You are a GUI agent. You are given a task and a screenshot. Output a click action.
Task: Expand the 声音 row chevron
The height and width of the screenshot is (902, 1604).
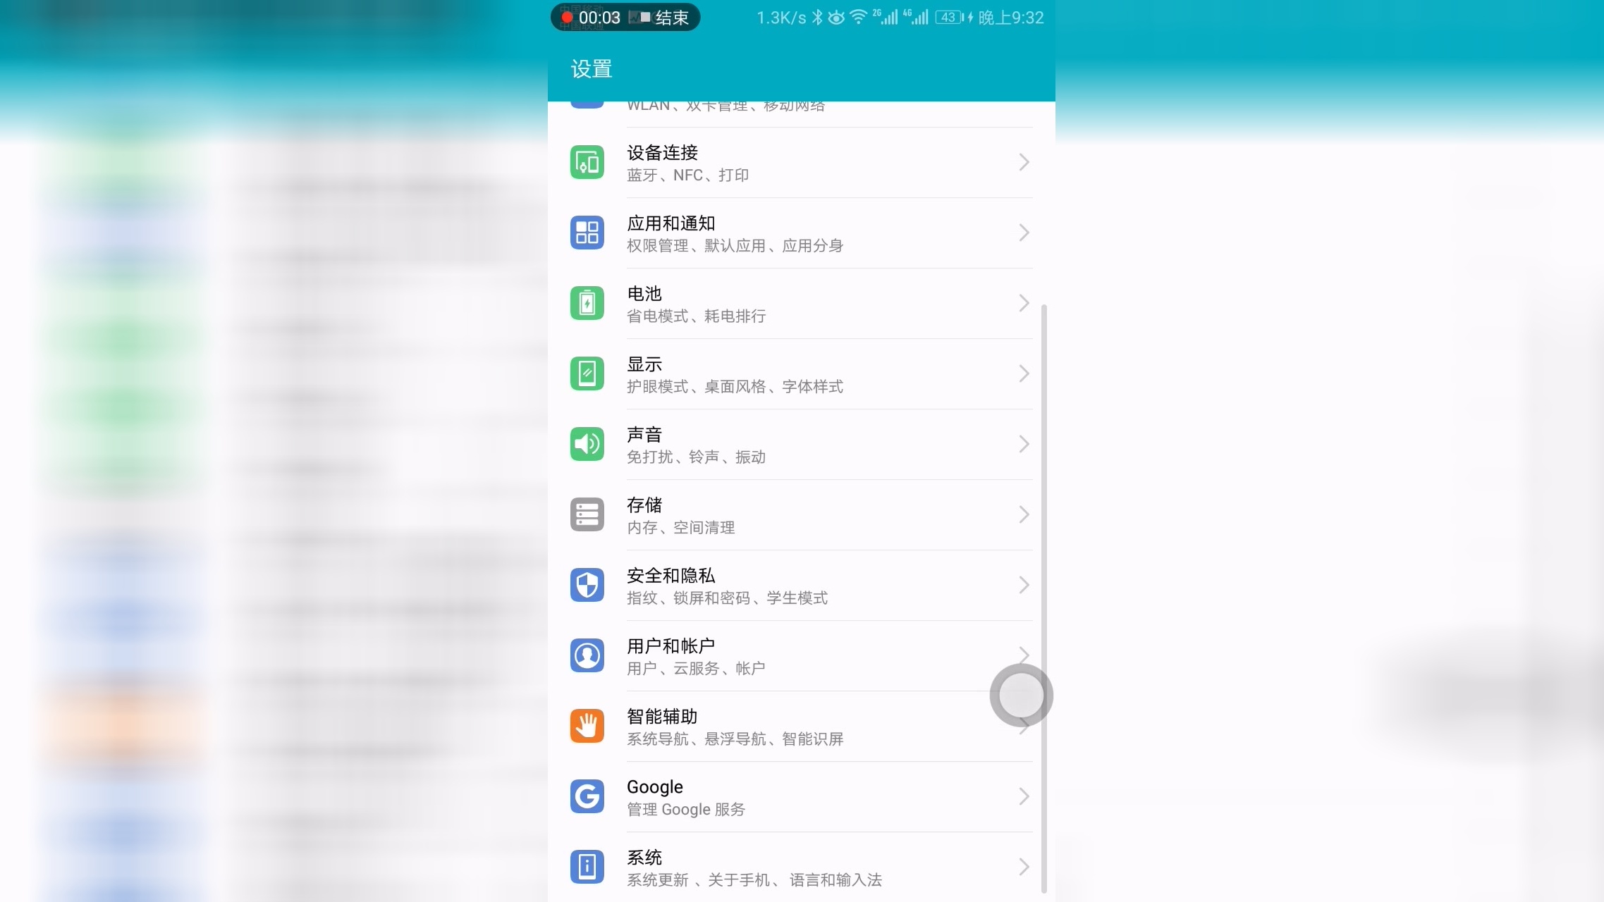[x=1024, y=444]
